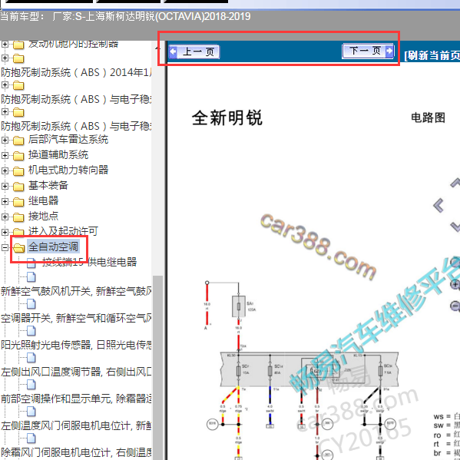Click the left pan arrow on the diagram viewer
The height and width of the screenshot is (460, 460).
pyautogui.click(x=438, y=205)
